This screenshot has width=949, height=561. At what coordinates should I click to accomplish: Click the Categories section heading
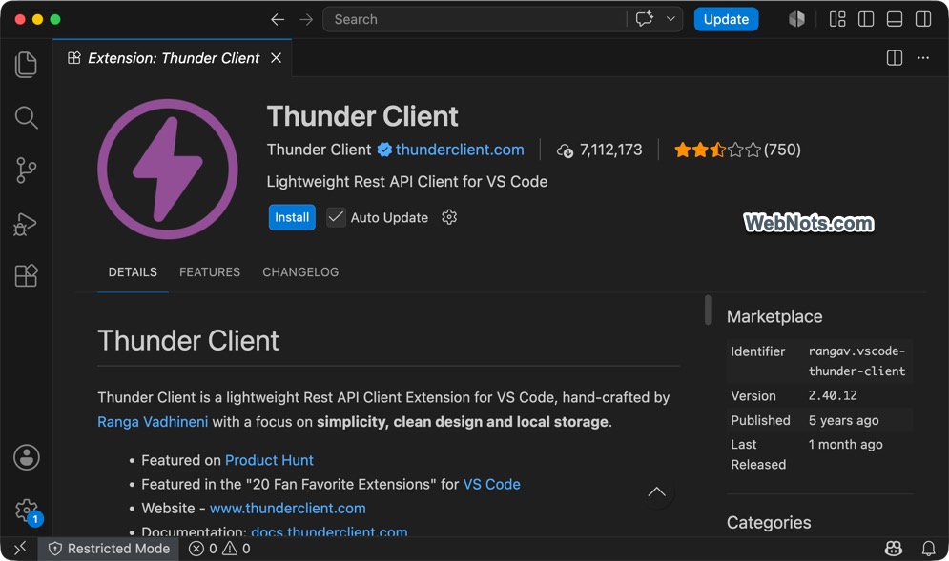769,522
